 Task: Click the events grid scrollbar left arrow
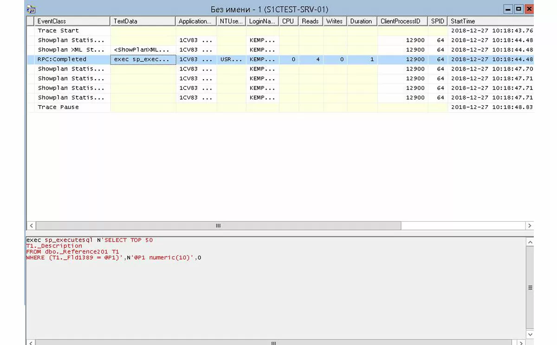pos(32,226)
